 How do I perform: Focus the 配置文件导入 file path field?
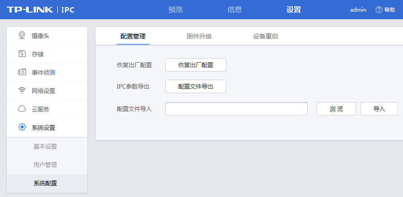pos(236,109)
